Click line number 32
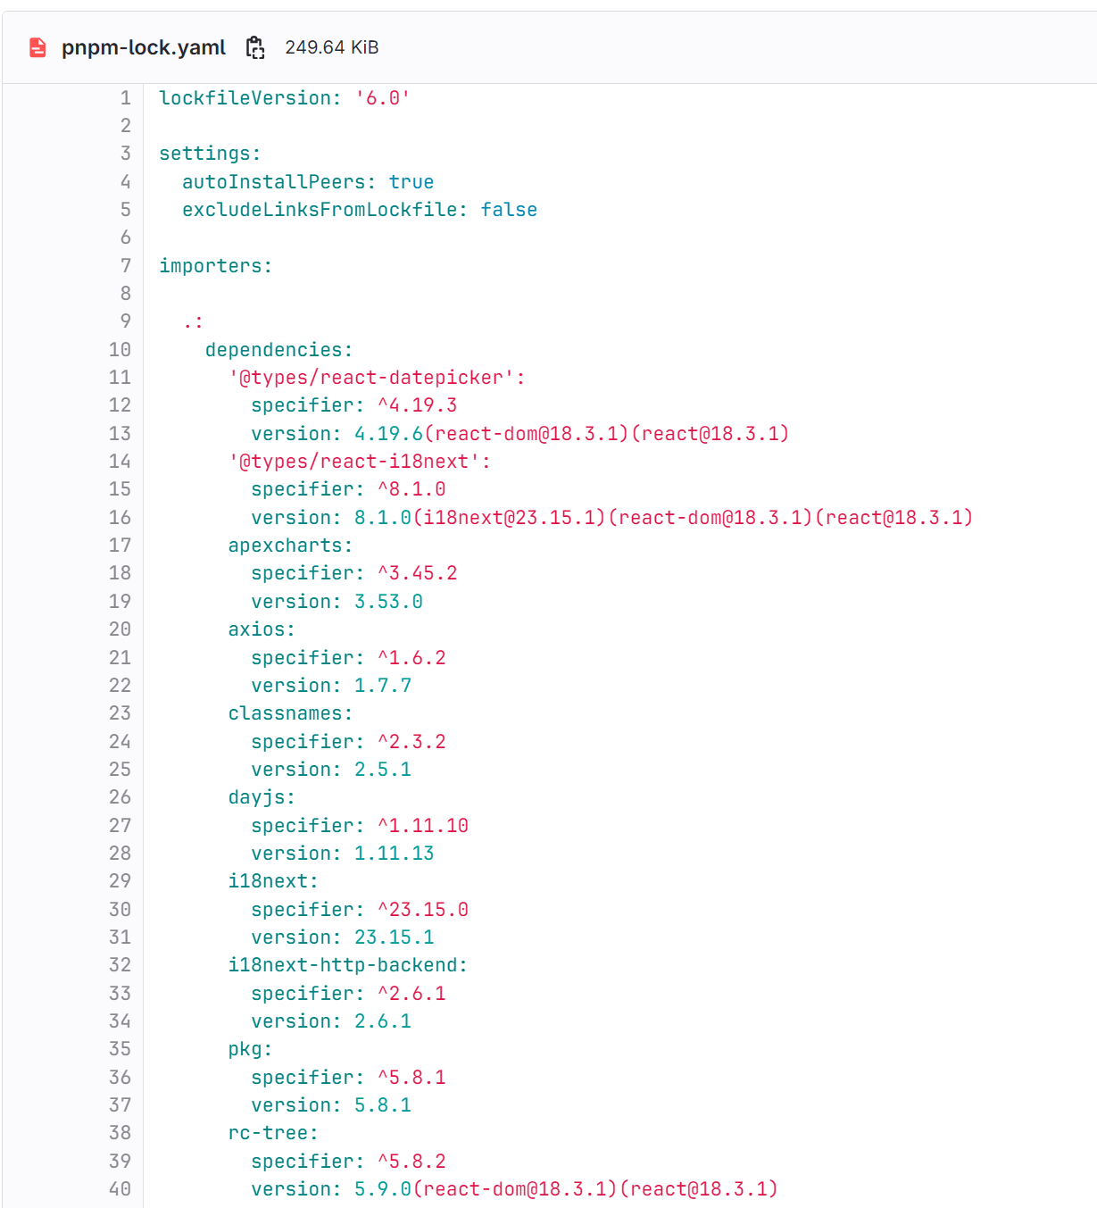The width and height of the screenshot is (1097, 1208). point(121,964)
